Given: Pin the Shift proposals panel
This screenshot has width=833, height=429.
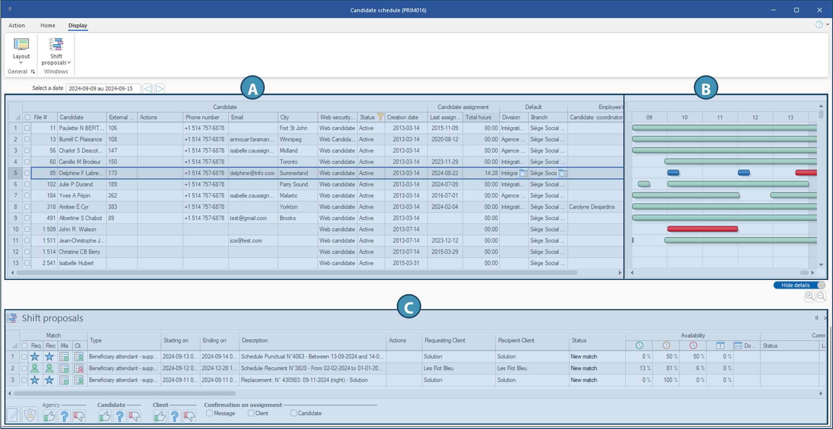Looking at the screenshot, I should [816, 318].
